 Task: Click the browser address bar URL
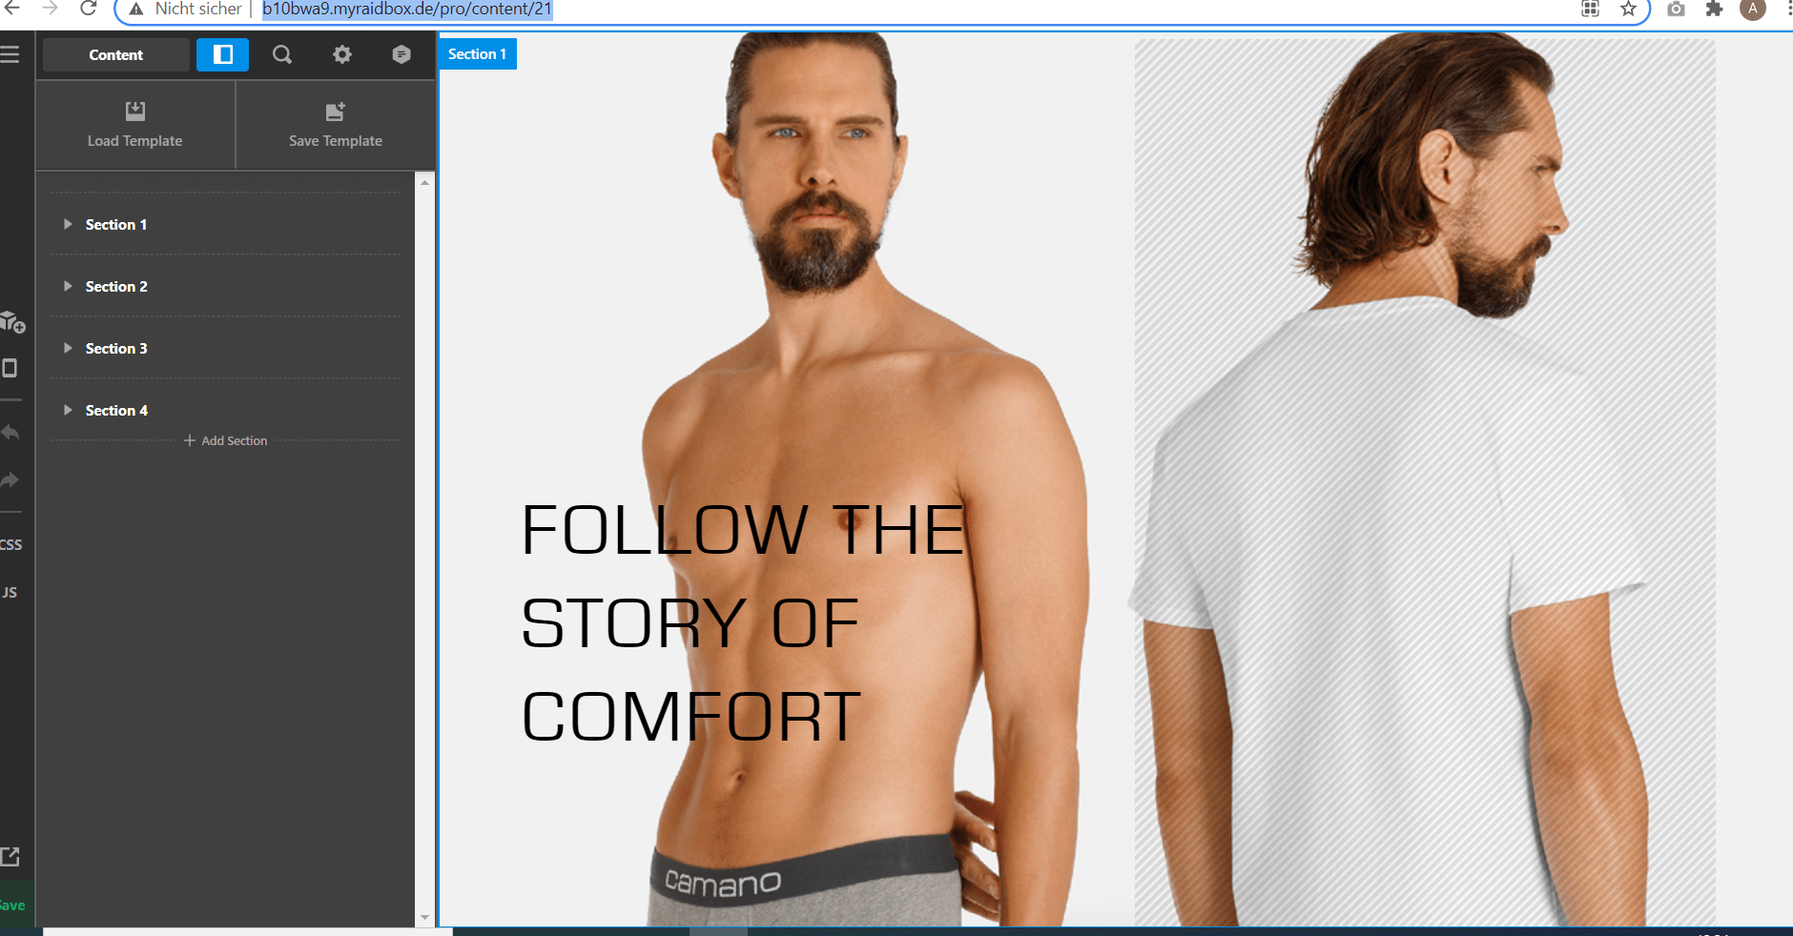click(x=407, y=10)
